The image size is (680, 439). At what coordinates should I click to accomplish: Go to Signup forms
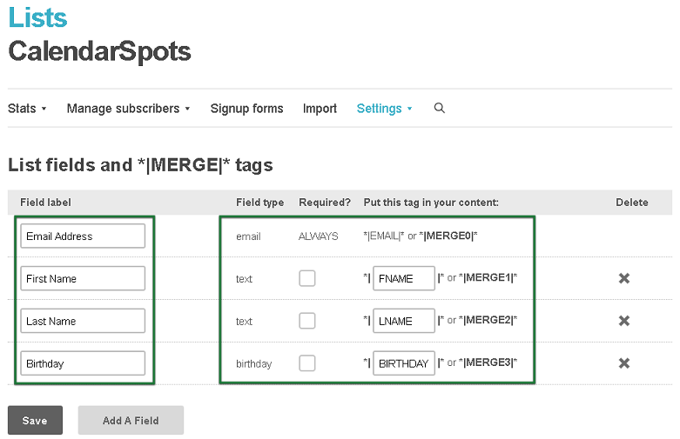[246, 109]
